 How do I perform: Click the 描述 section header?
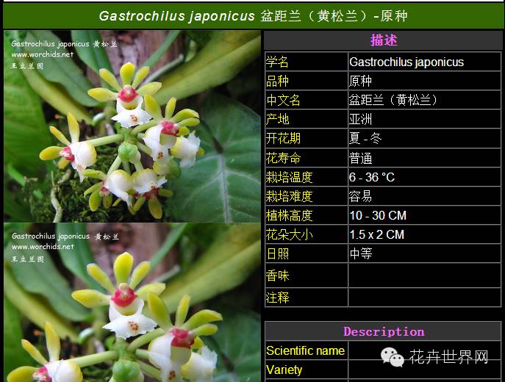384,40
